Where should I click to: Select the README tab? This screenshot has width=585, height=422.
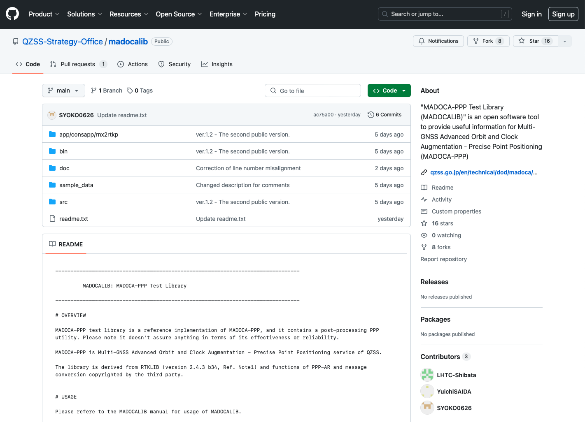click(x=66, y=244)
